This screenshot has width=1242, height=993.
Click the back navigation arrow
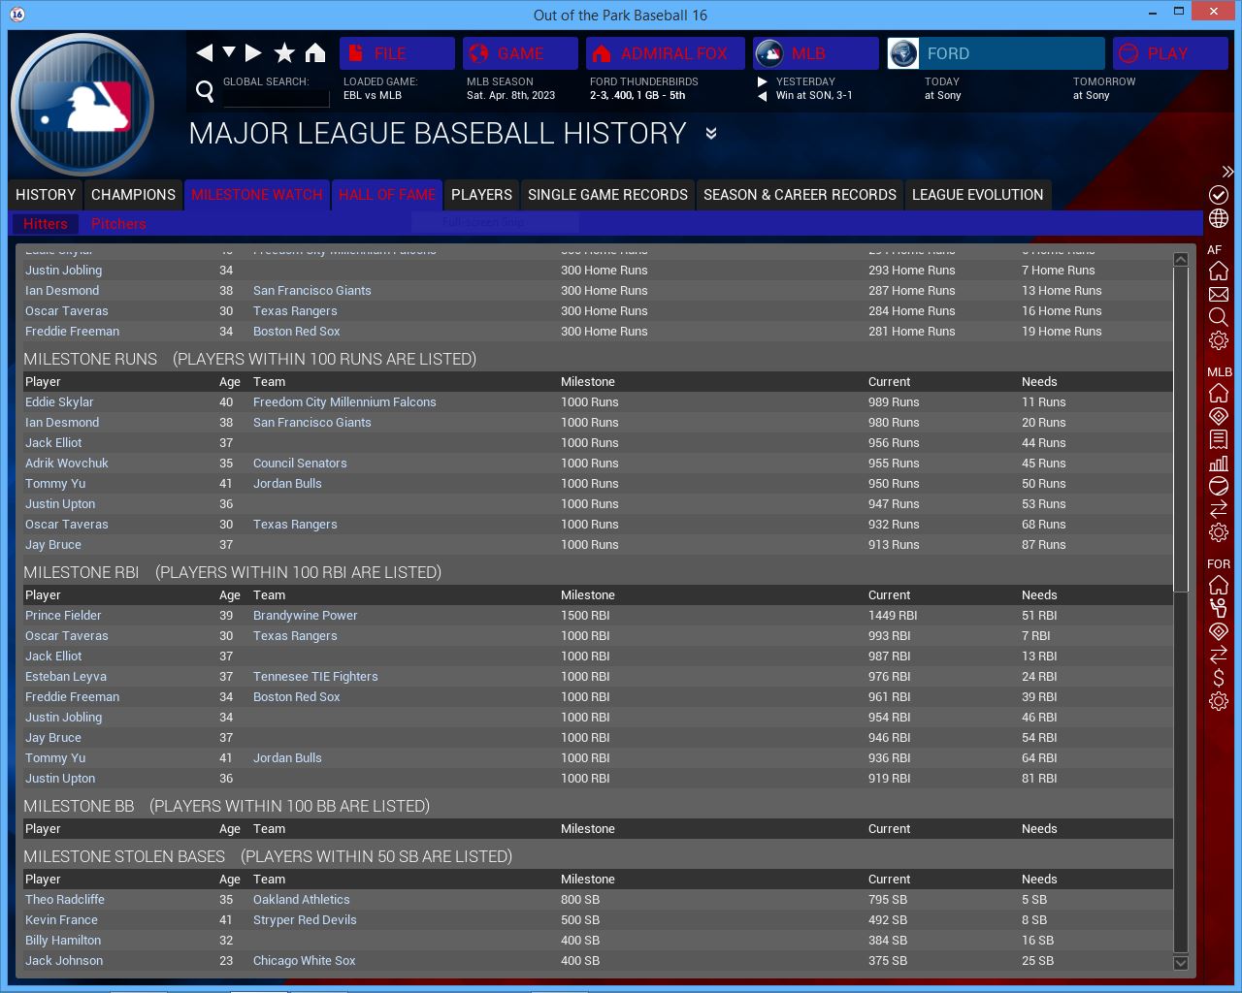pyautogui.click(x=204, y=53)
